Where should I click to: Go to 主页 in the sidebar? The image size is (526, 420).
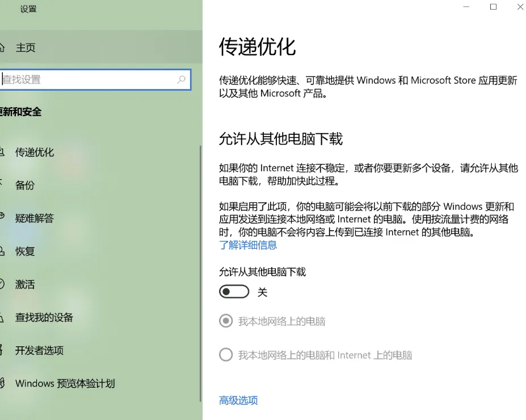(x=25, y=48)
